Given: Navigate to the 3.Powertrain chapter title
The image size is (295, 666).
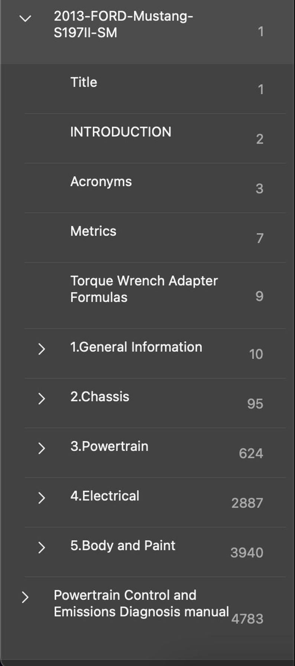Looking at the screenshot, I should click(109, 446).
